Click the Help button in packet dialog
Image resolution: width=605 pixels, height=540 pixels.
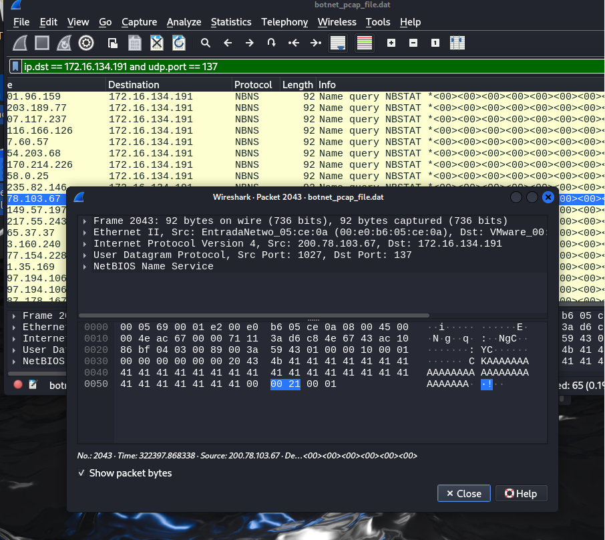pos(520,493)
